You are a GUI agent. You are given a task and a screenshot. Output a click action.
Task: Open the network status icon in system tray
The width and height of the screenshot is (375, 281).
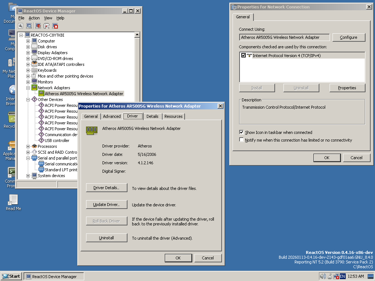coord(336,276)
